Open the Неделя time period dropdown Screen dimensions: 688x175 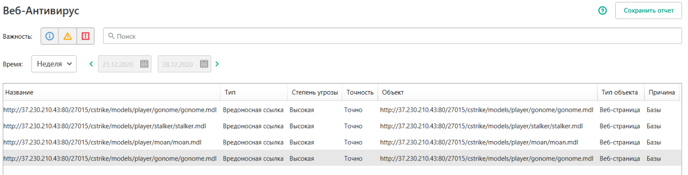[x=54, y=64]
